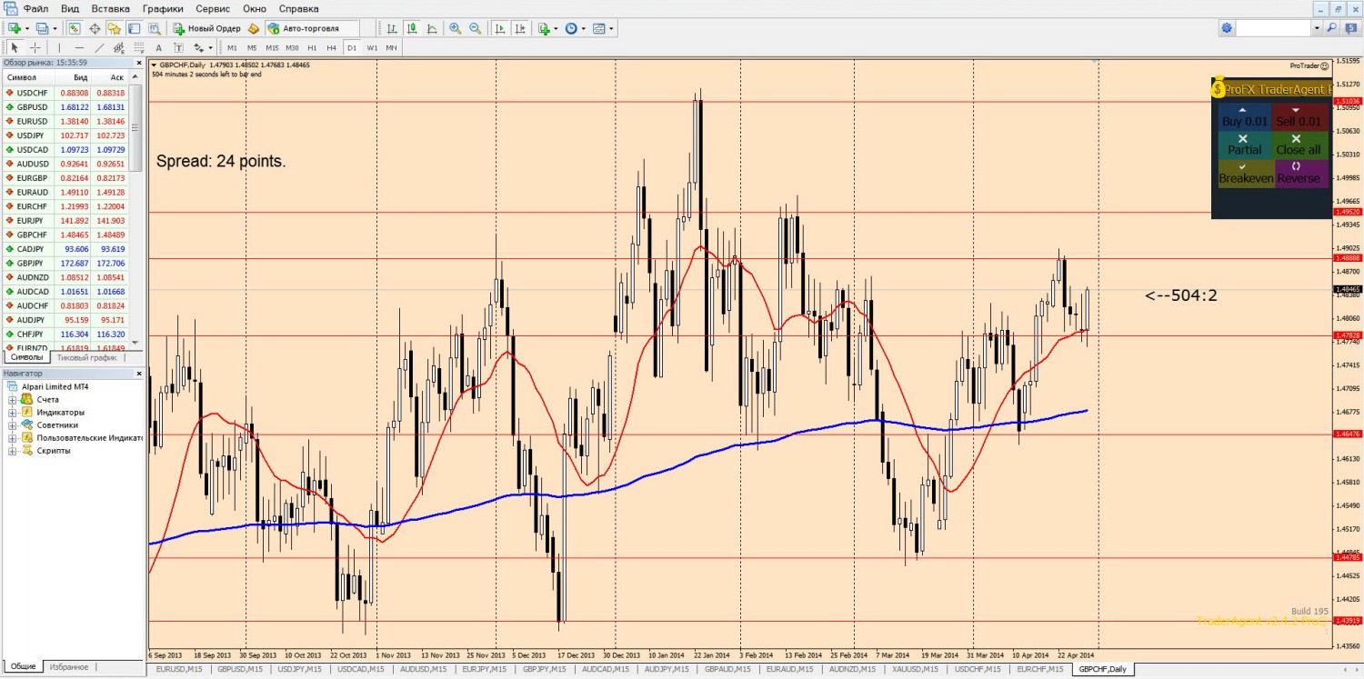Toggle the Data Window crosshair-circle icon

tap(95, 28)
